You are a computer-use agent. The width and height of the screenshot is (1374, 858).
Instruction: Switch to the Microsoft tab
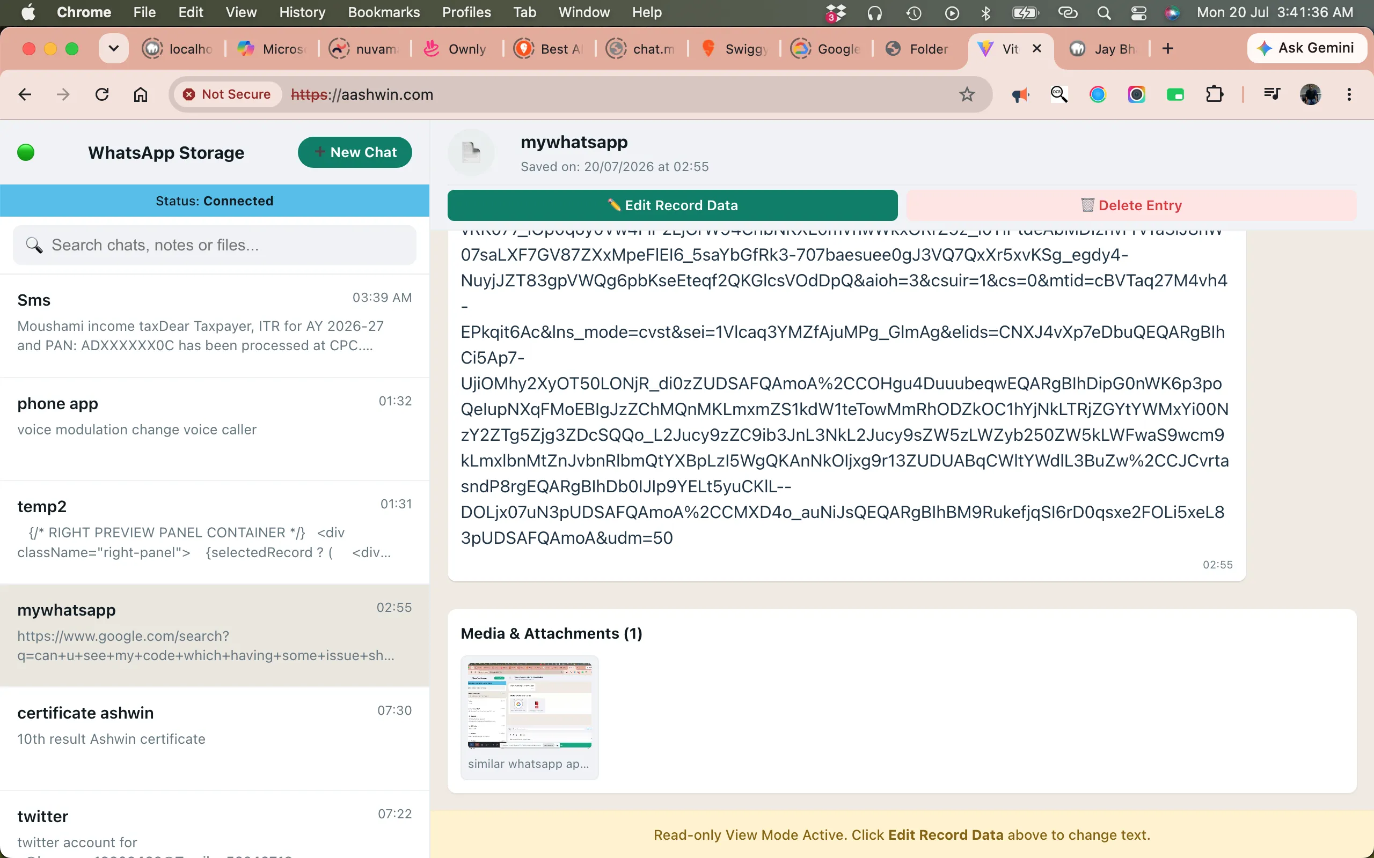[272, 49]
